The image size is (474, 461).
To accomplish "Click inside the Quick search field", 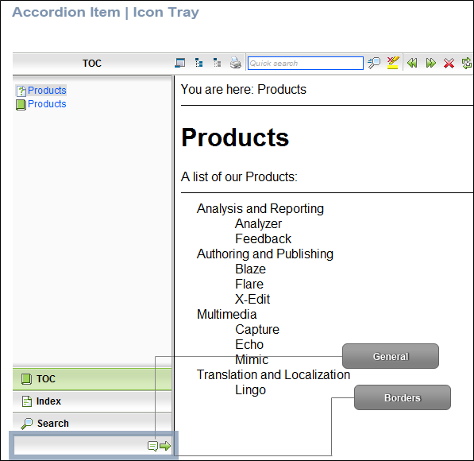I will pos(306,64).
